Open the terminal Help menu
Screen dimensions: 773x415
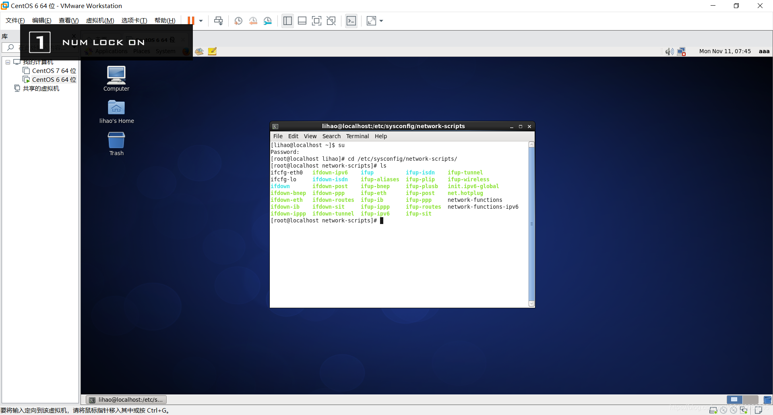[x=380, y=136]
